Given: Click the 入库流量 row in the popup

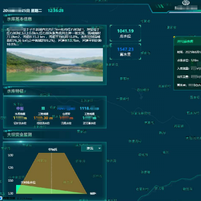Looking at the screenshot, I should tap(189, 68).
